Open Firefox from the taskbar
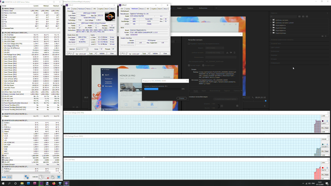This screenshot has width=331, height=186. [x=54, y=184]
